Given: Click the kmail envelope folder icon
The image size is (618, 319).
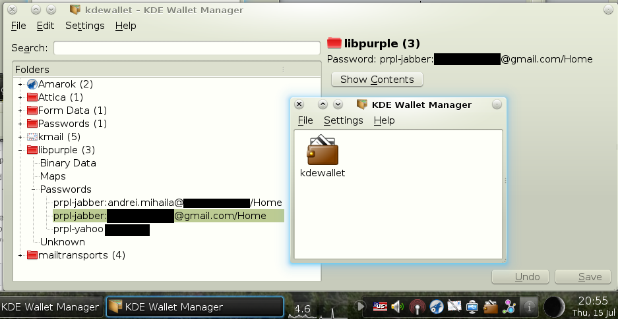Looking at the screenshot, I should click(x=32, y=137).
